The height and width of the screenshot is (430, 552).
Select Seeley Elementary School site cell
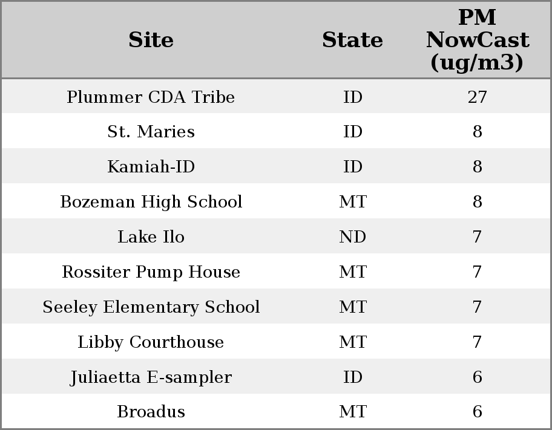[151, 307]
